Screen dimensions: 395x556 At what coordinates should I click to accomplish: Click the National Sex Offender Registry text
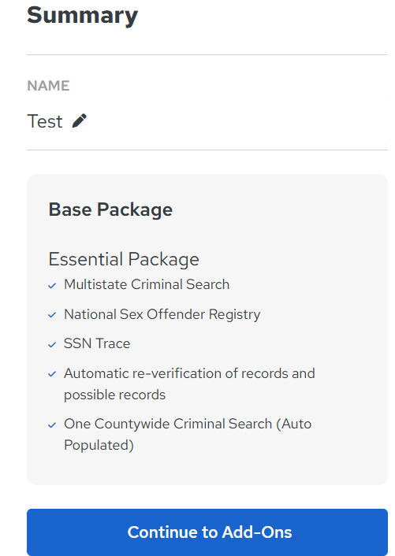[x=162, y=314]
